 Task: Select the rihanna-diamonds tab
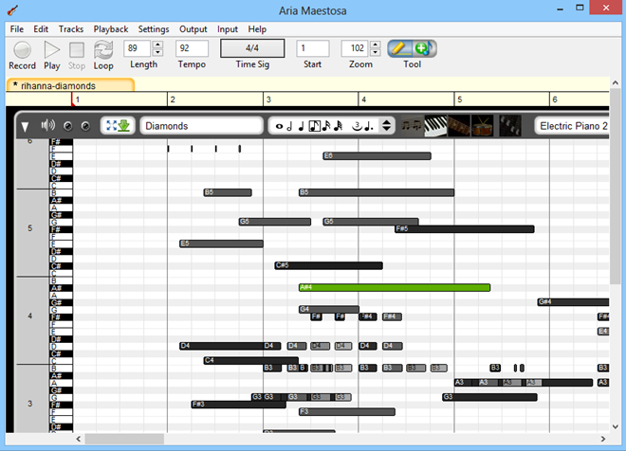tap(69, 85)
